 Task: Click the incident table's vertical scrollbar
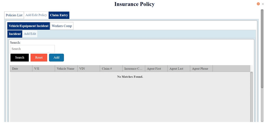click(x=251, y=97)
